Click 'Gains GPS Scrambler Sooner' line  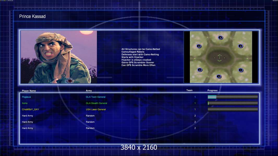pyautogui.click(x=138, y=62)
